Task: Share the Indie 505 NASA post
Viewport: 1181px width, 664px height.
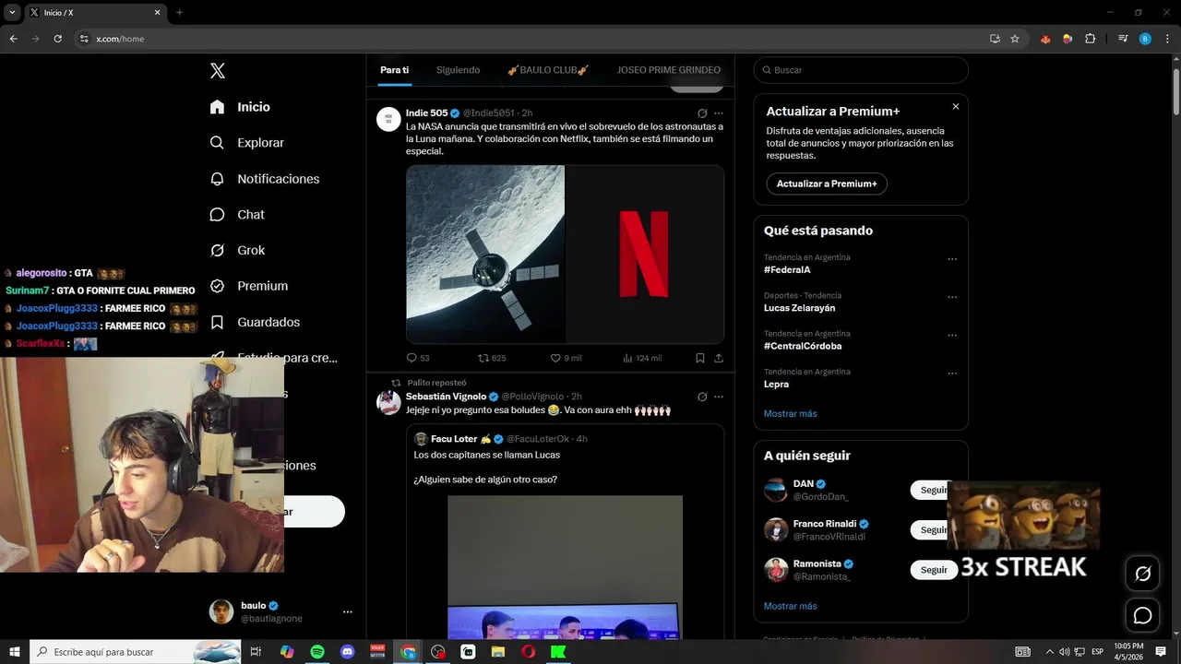Action: click(x=719, y=358)
